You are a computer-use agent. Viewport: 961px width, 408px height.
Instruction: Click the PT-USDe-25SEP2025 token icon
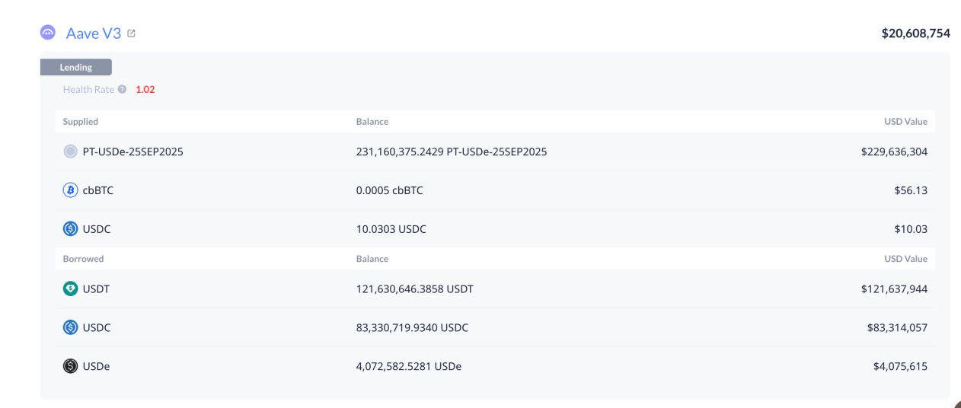click(x=70, y=151)
